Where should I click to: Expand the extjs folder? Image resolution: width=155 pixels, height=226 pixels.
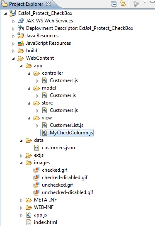(x=21, y=156)
